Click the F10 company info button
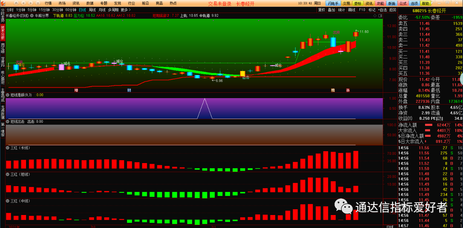The image size is (463, 228). pyautogui.click(x=362, y=10)
